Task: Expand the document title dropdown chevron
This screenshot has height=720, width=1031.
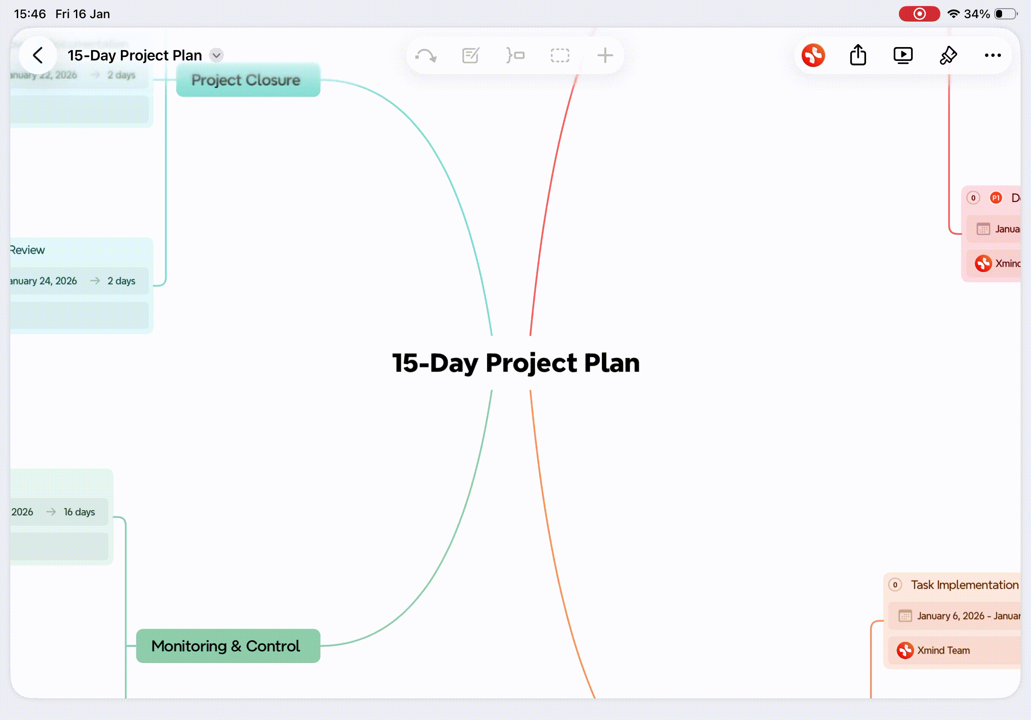Action: (216, 56)
